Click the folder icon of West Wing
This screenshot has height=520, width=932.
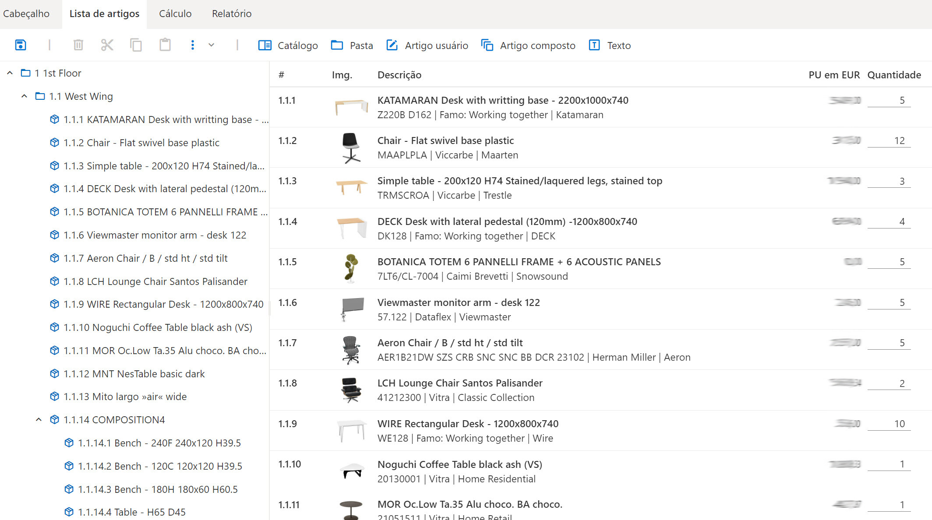pos(40,96)
